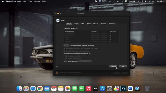The image size is (166, 93).
Task: Click the date and time in menu bar
Action: click(x=158, y=1)
